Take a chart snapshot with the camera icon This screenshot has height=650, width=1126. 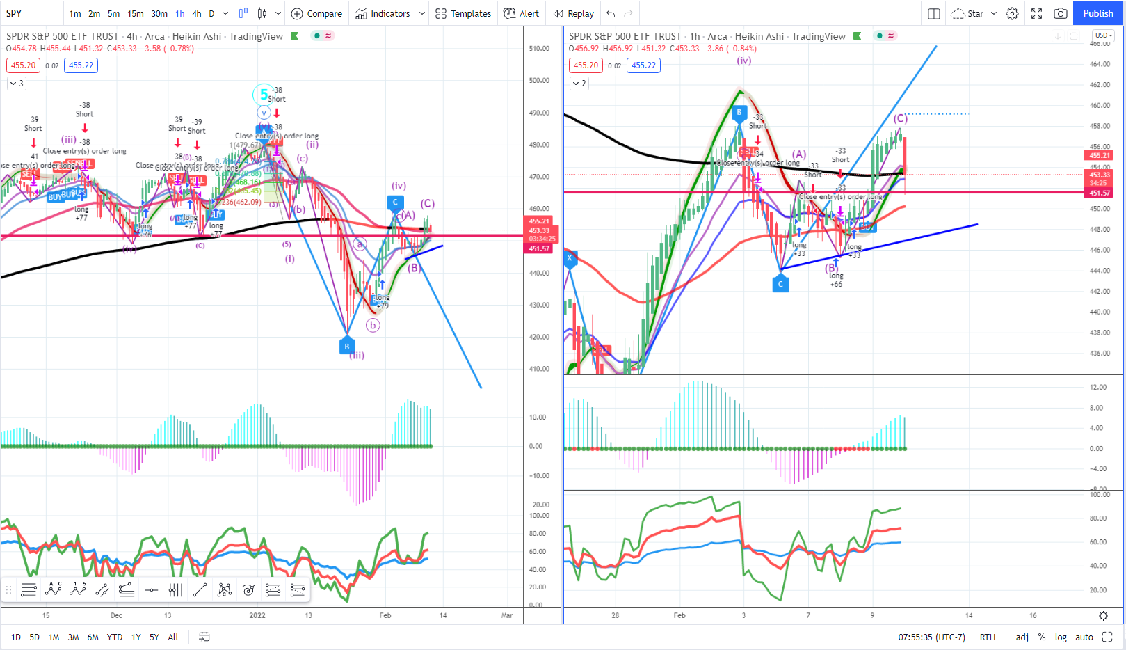click(x=1061, y=13)
